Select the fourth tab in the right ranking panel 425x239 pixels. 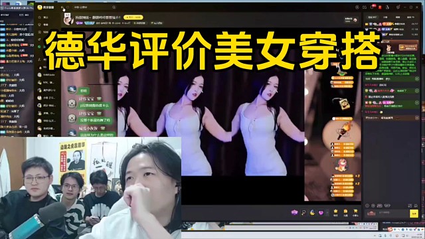pyautogui.click(x=410, y=17)
